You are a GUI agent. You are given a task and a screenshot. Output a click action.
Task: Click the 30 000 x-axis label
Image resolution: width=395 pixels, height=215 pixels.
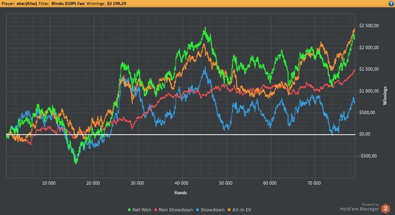click(137, 183)
